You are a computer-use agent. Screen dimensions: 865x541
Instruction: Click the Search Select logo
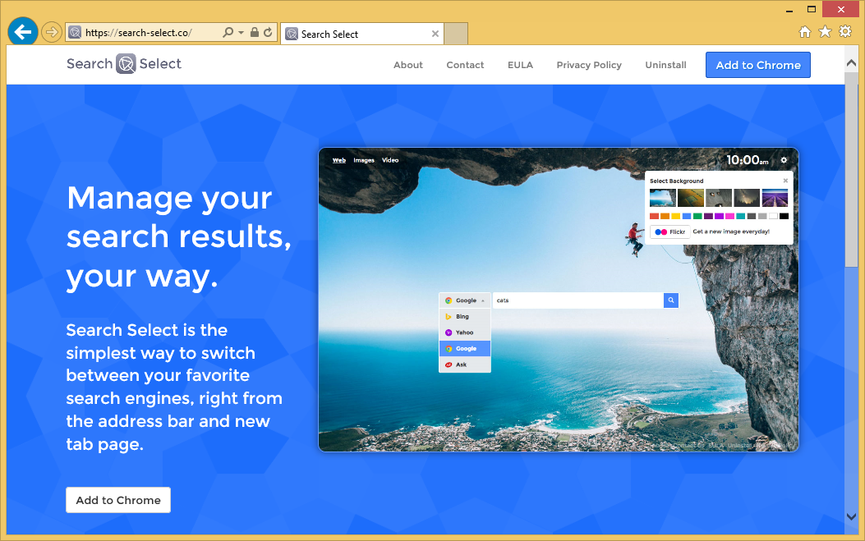click(x=124, y=64)
